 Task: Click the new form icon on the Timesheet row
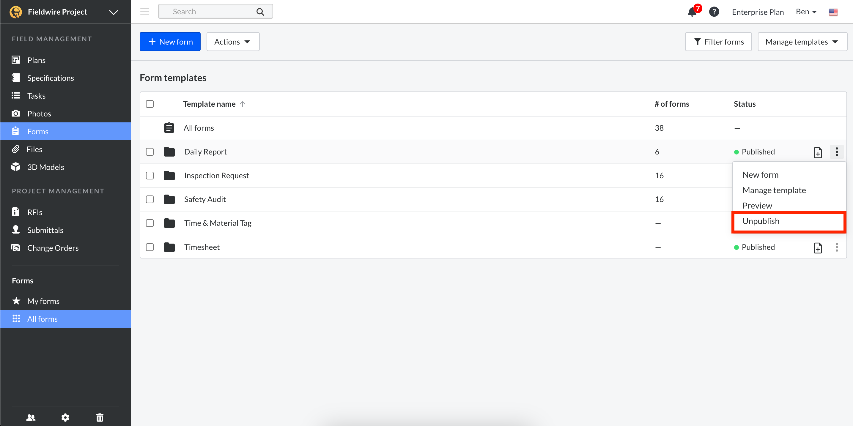818,247
